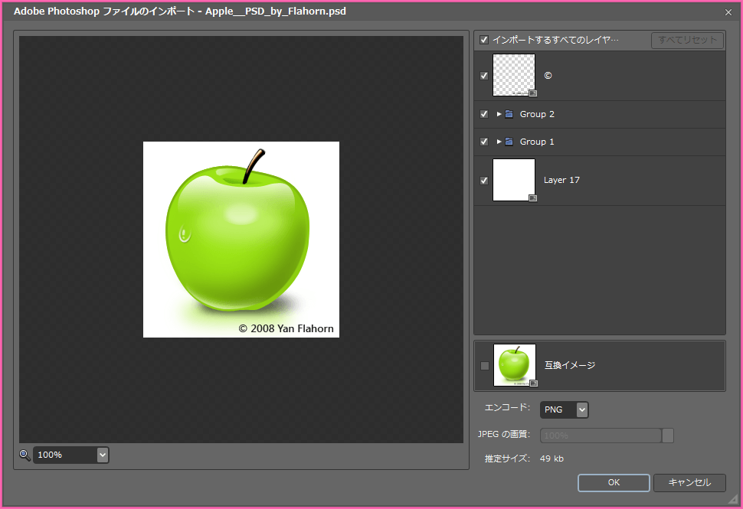Click the folder icon beside Group 2
743x509 pixels.
(x=507, y=113)
